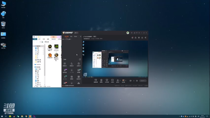Viewport: 210px width, 118px height.
Task: Click the green user avatar in title bar
Action: (128, 33)
